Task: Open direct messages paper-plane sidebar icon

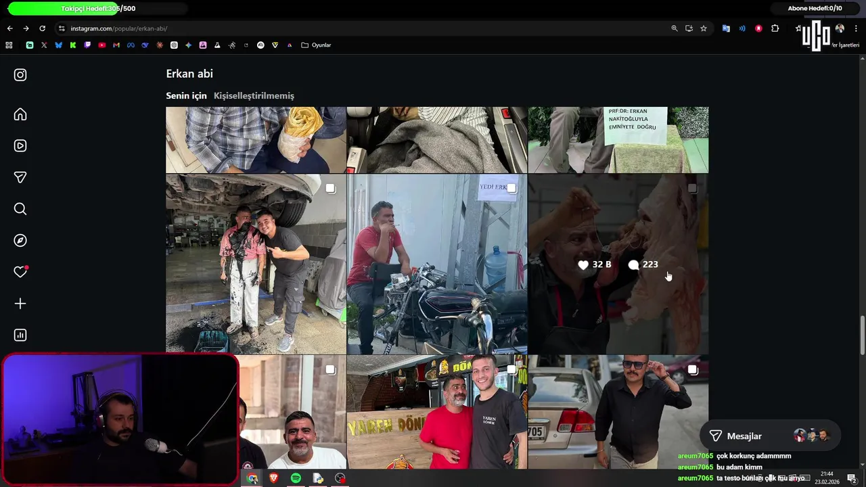Action: click(x=20, y=177)
